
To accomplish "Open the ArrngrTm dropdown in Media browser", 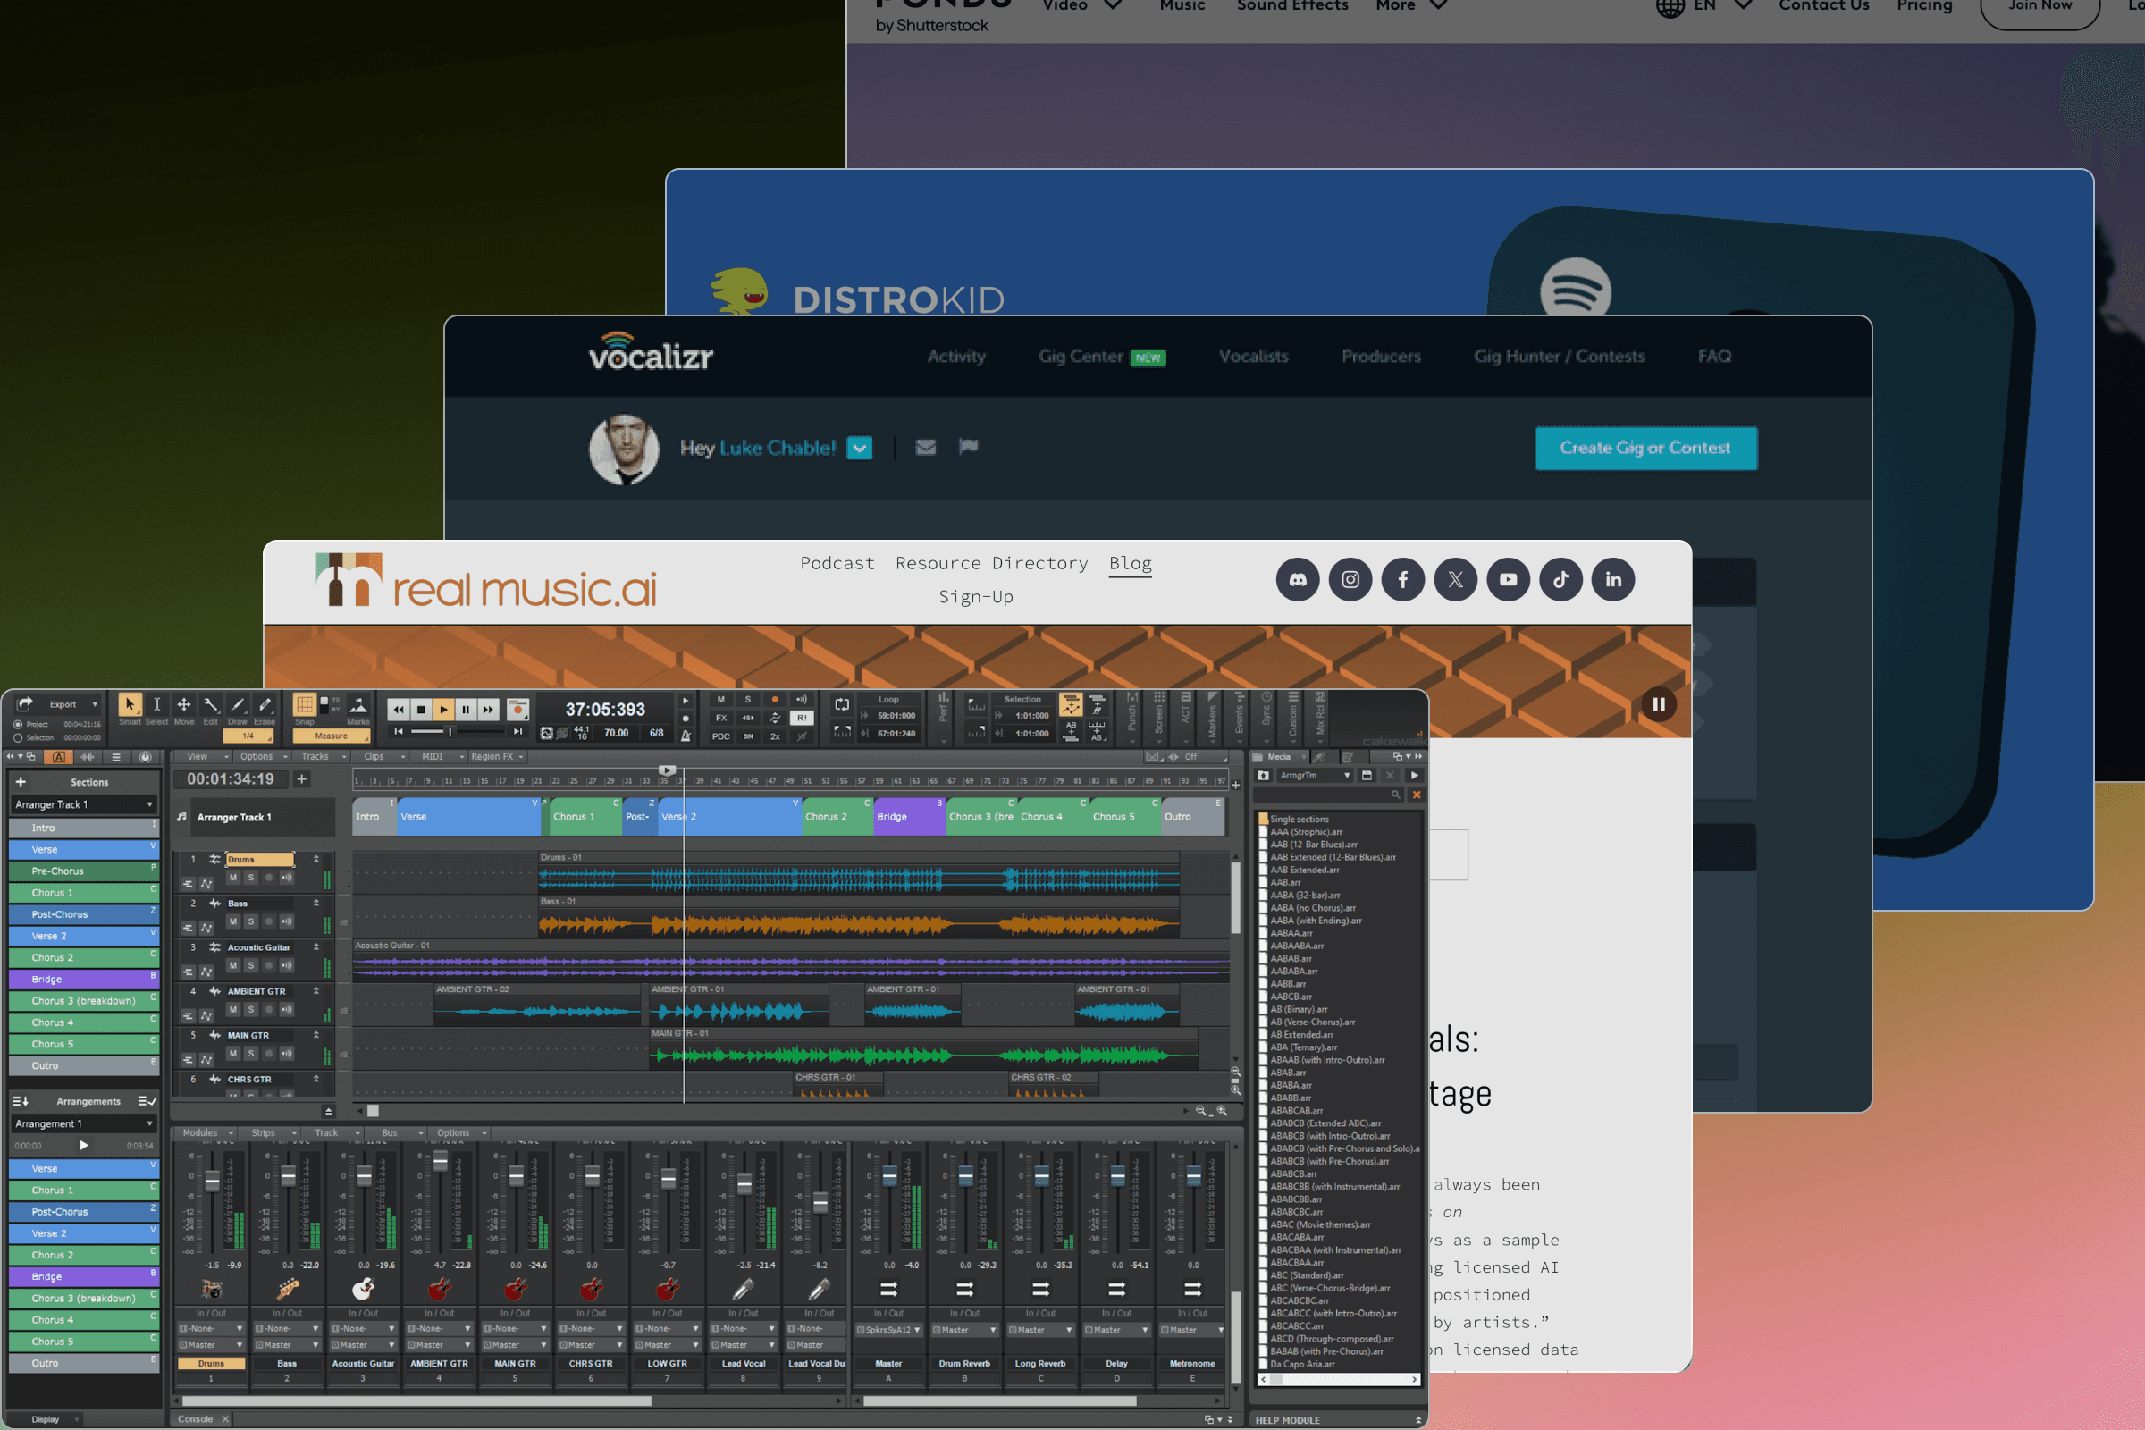I will click(1313, 775).
